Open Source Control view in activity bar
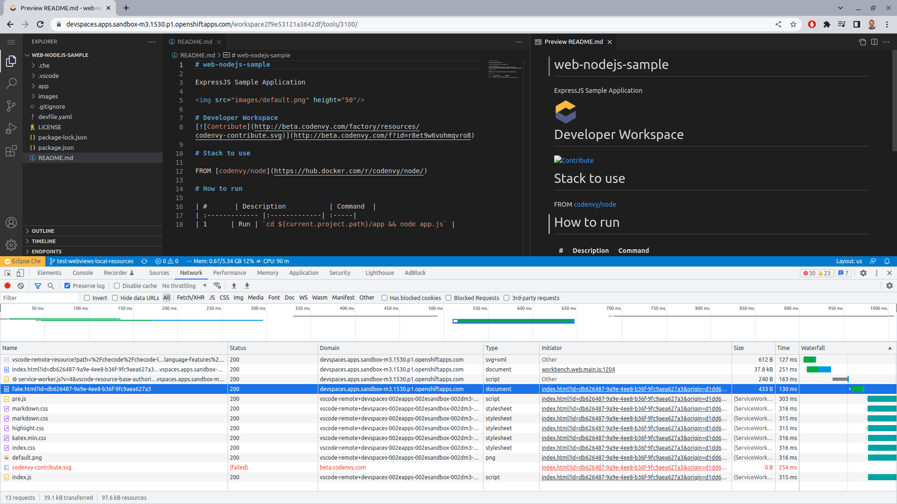The width and height of the screenshot is (897, 504). pyautogui.click(x=11, y=106)
